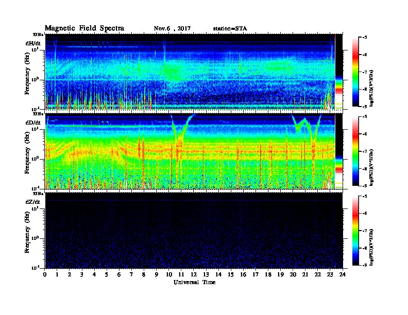Viewport: 408px width, 315px height.
Task: Select the "dD/dt" panel label
Action: (33, 122)
